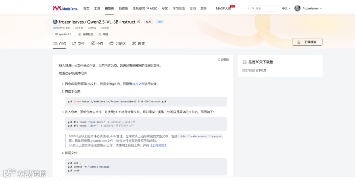355x180 pixels.
Task: Open 工具 navigation item
Action: (97, 8)
